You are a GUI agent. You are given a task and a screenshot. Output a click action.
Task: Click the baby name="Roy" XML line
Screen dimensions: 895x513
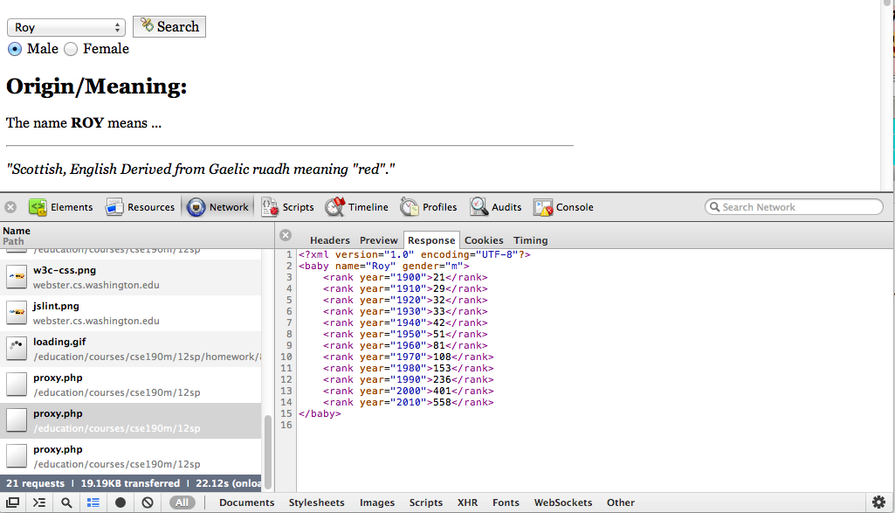[x=383, y=266]
